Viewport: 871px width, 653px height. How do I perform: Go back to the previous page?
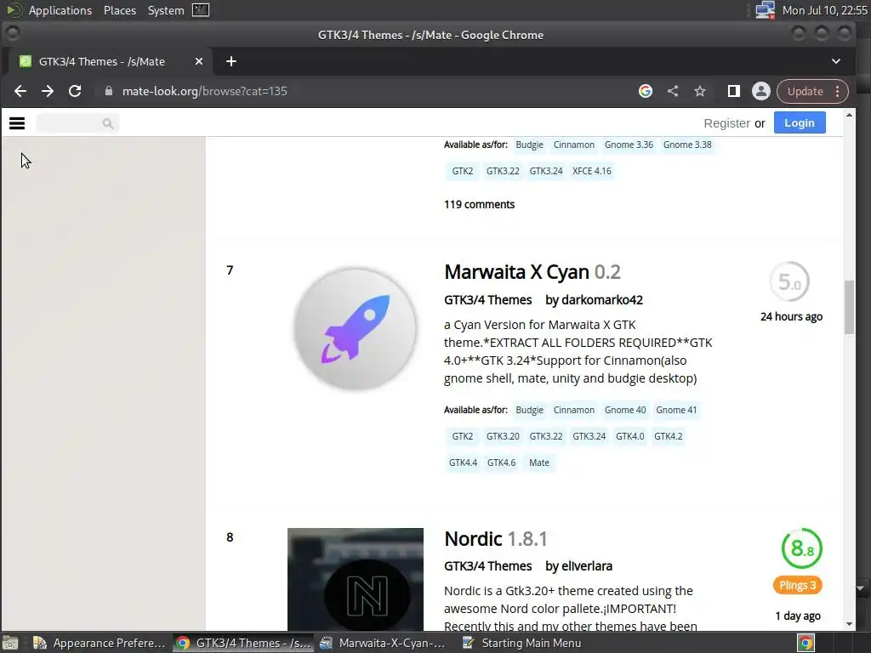pyautogui.click(x=20, y=91)
